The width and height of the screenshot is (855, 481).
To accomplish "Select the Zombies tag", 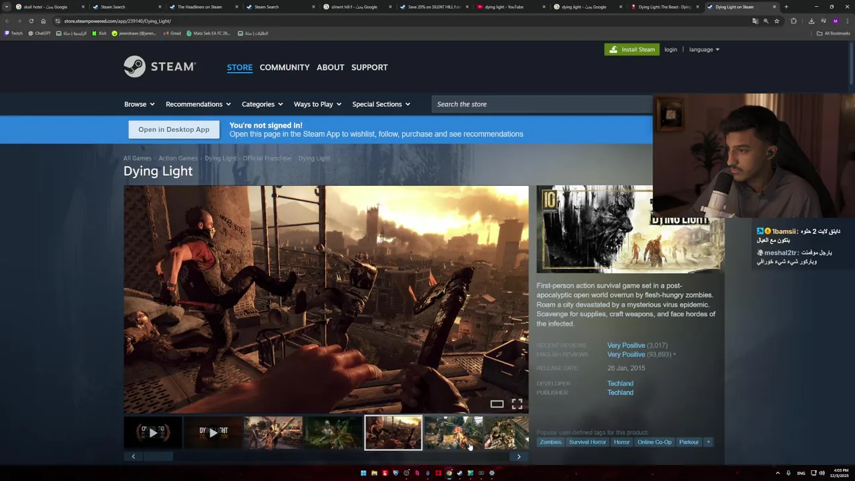I will pyautogui.click(x=550, y=442).
